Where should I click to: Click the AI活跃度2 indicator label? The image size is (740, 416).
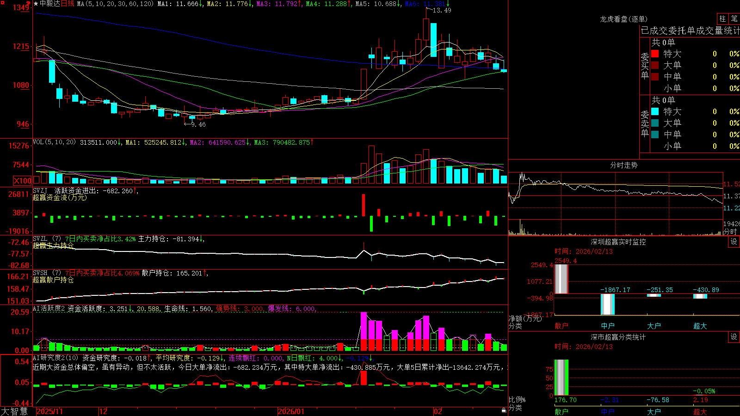point(49,309)
